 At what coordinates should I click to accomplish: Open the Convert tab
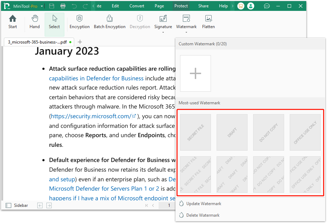pos(137,6)
